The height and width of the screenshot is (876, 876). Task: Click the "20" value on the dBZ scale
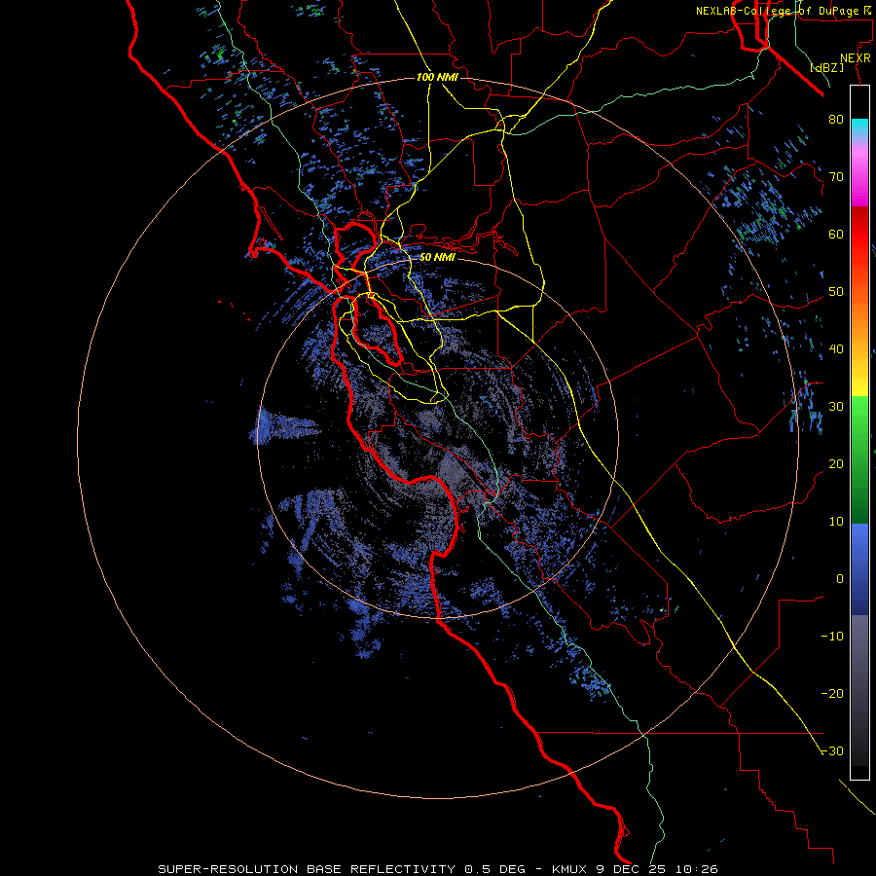(836, 463)
